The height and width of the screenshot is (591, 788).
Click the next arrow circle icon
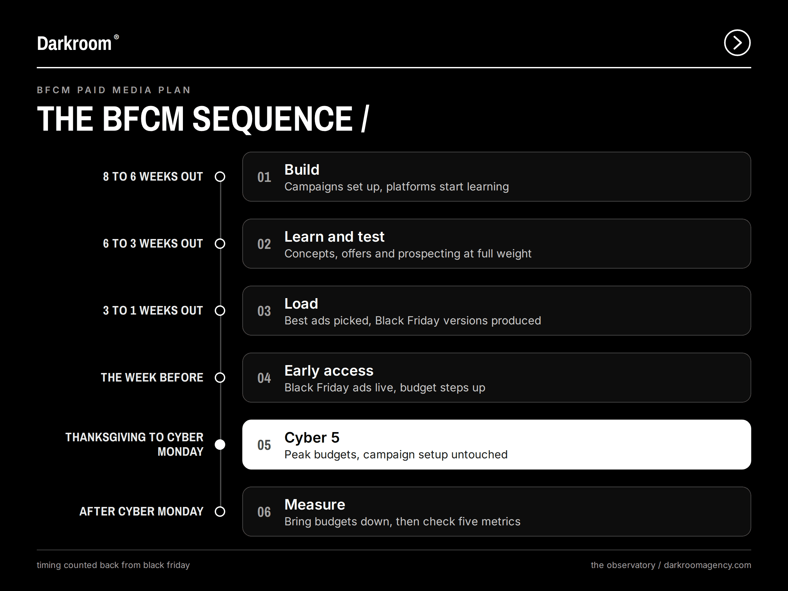(x=737, y=43)
